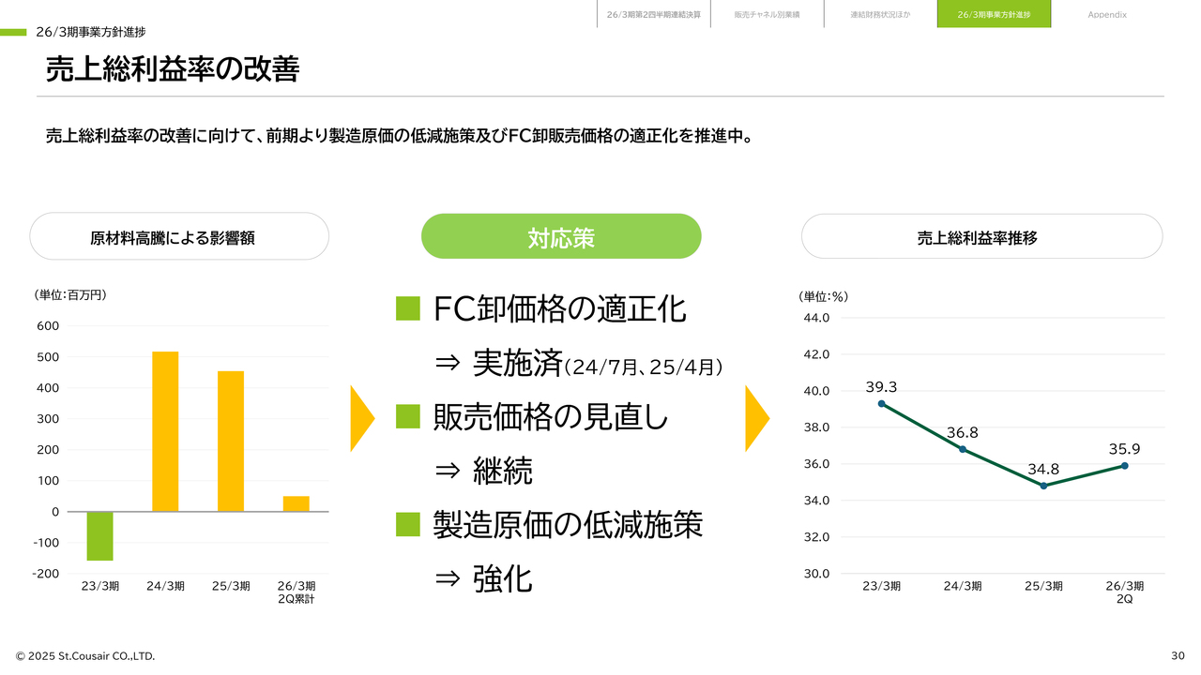
Task: Select the 連結財務状況ほか tab
Action: (880, 15)
